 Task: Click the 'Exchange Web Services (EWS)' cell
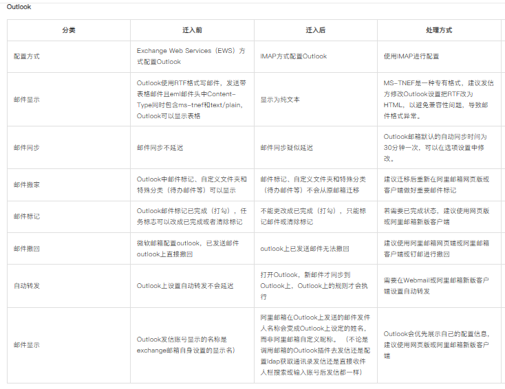click(191, 56)
